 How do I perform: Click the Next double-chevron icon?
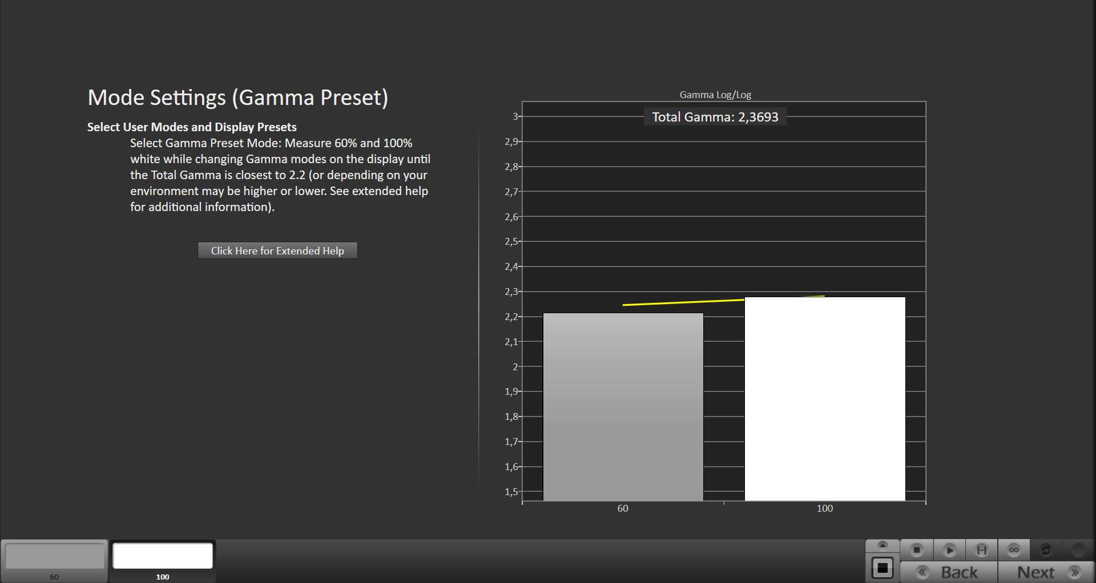point(1075,572)
